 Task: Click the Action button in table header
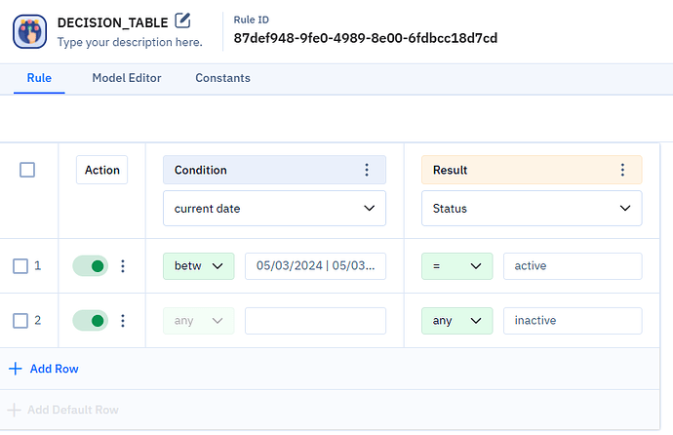101,170
